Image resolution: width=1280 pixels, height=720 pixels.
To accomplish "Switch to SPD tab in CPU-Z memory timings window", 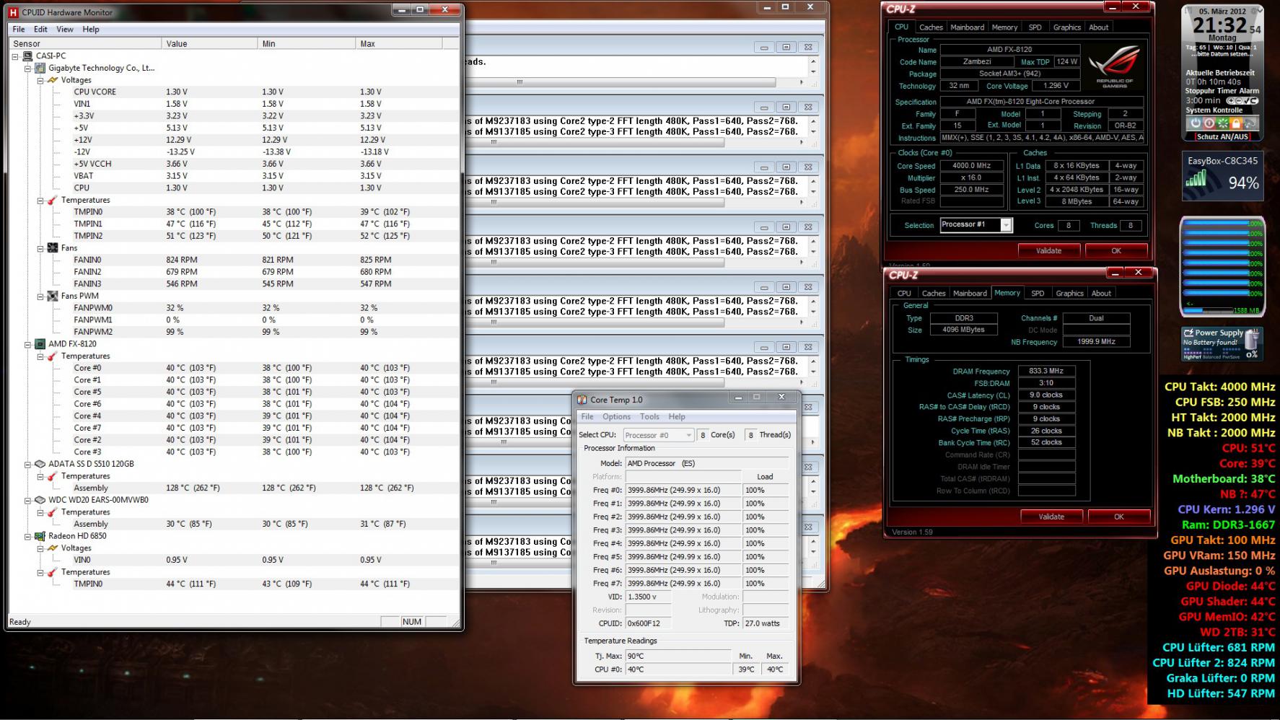I will (1038, 293).
